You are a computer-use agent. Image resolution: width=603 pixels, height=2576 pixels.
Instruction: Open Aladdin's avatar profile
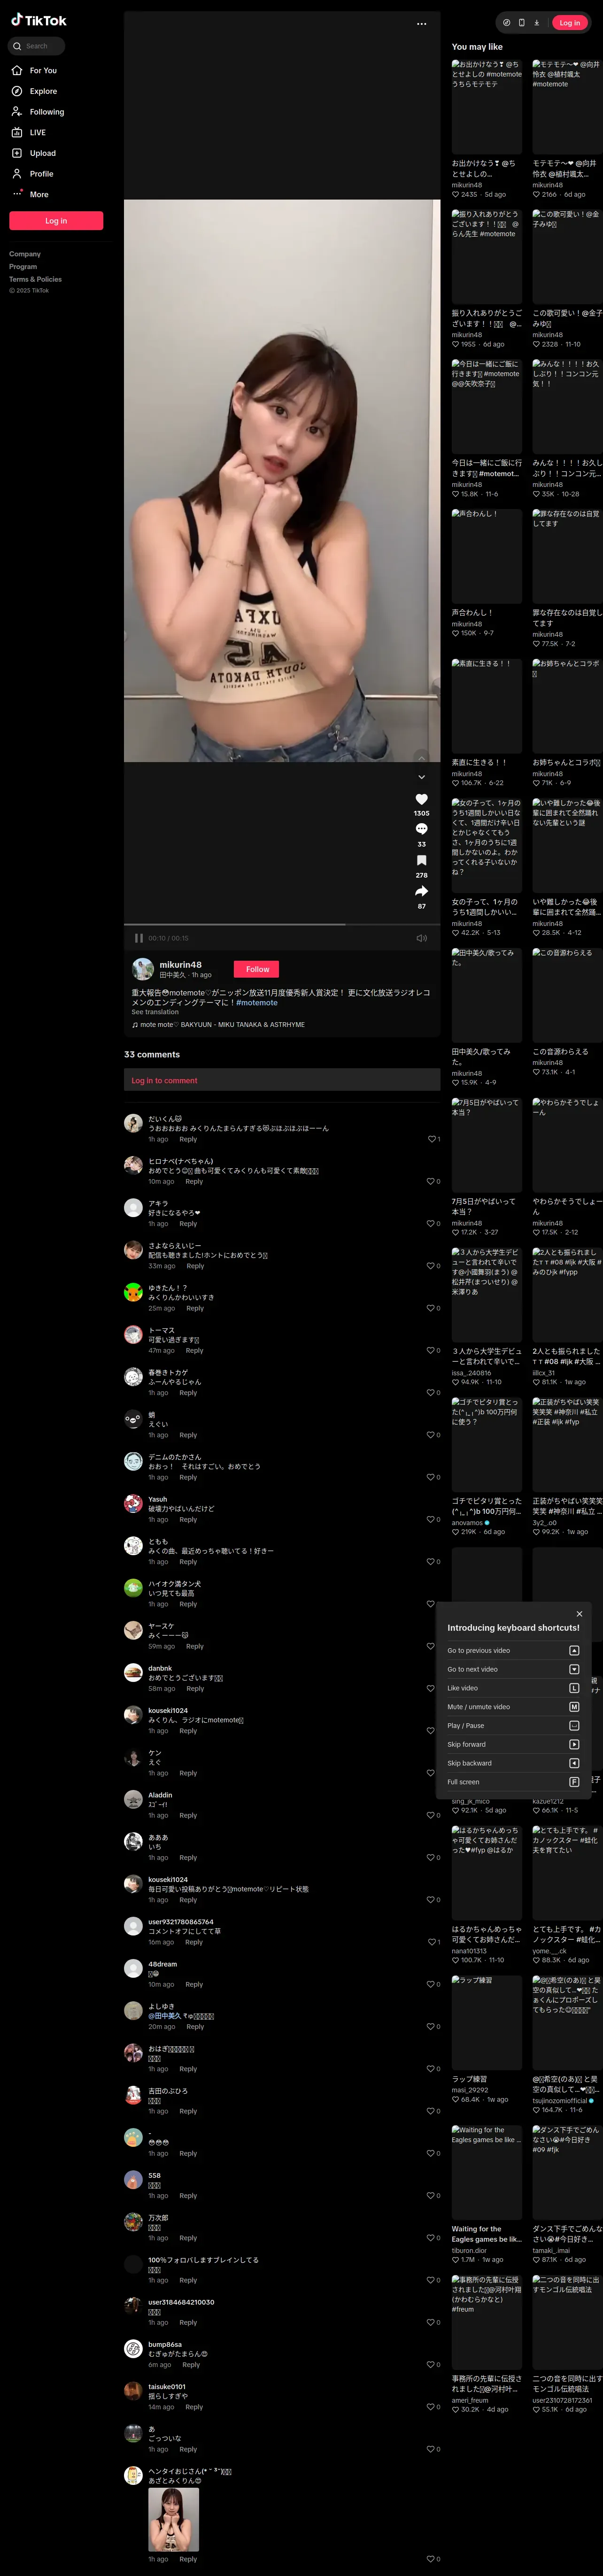[133, 1800]
